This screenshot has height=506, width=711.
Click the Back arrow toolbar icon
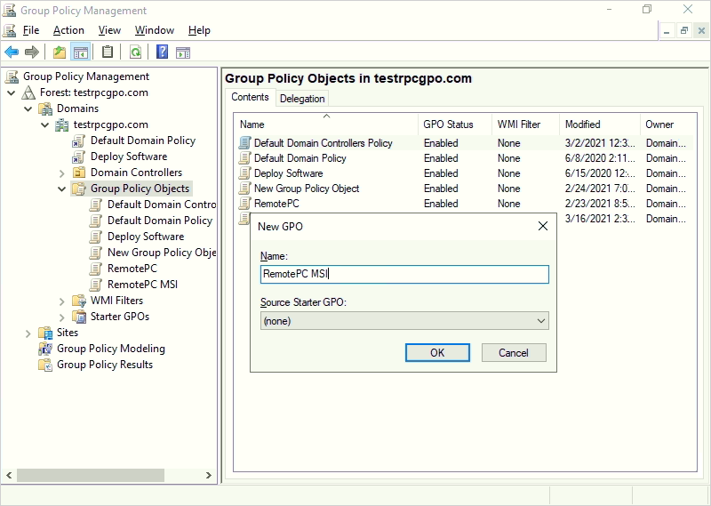[12, 52]
